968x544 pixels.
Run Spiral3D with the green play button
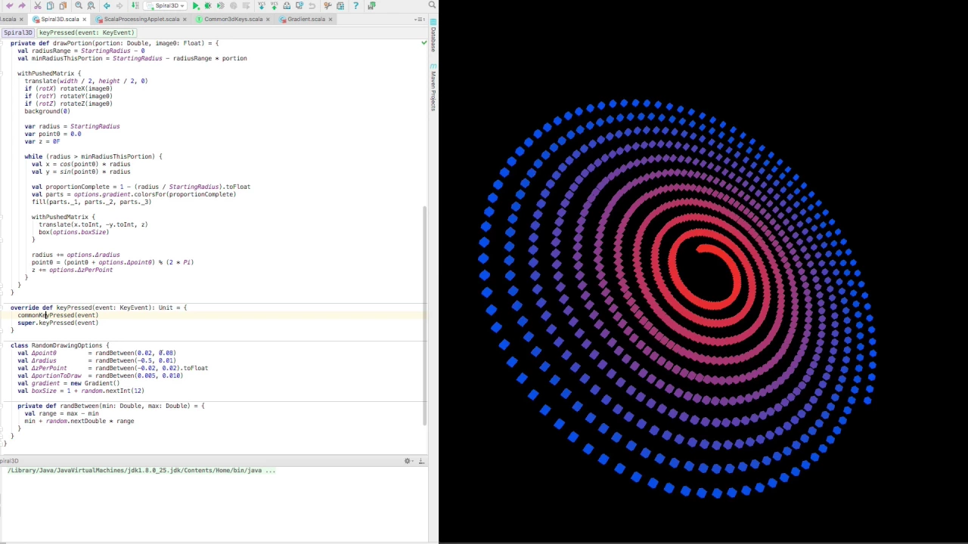pyautogui.click(x=196, y=5)
